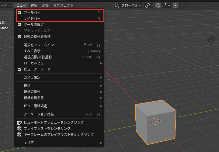Open the snap settings dropdown

click(x=166, y=5)
